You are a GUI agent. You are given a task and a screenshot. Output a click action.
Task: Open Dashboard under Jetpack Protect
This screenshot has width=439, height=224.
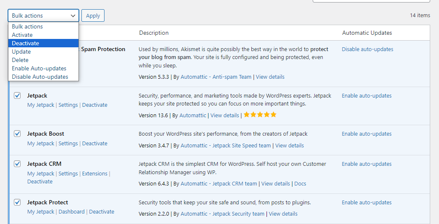pyautogui.click(x=71, y=212)
